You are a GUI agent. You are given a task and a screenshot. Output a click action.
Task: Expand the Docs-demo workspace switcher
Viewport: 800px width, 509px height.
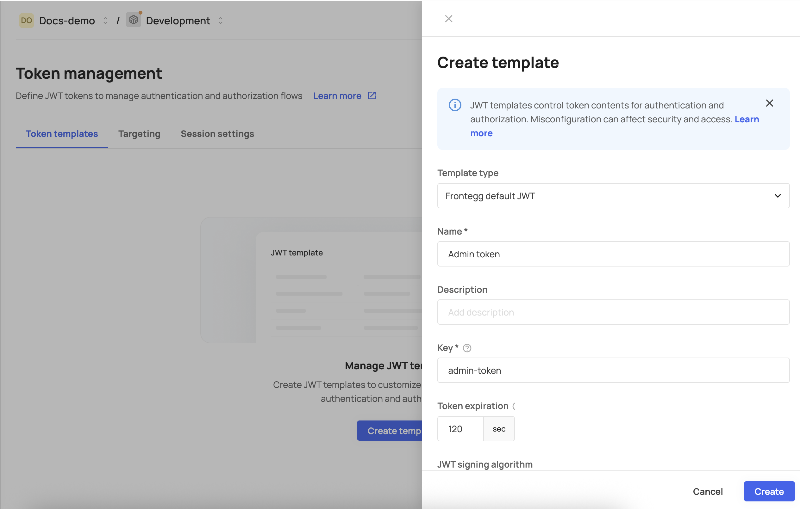click(105, 21)
